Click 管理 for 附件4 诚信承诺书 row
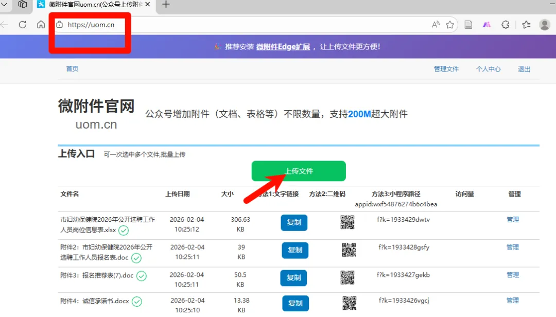Viewport: 556px width, 317px height. click(513, 301)
